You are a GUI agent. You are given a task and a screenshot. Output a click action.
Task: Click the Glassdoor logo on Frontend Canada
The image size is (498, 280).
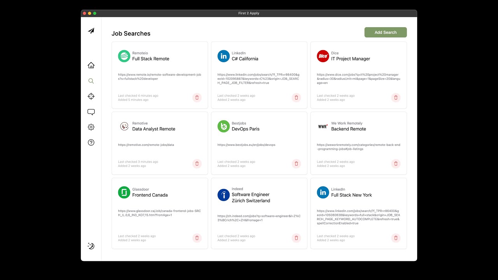point(124,192)
